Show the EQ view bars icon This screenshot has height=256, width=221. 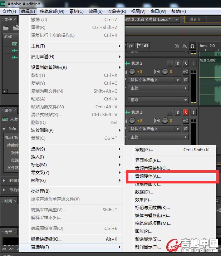click(x=146, y=46)
